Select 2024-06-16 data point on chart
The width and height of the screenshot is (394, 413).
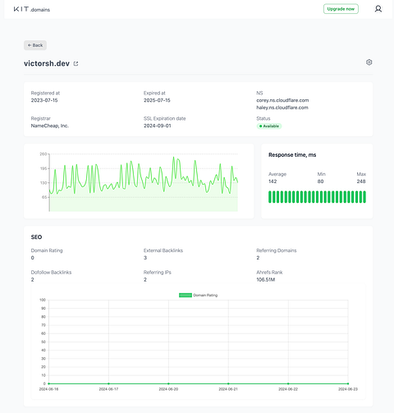(x=49, y=383)
